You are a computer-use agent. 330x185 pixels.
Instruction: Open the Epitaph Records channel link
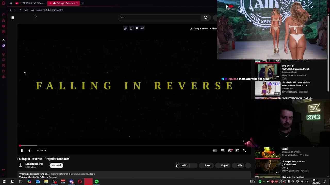(34, 164)
